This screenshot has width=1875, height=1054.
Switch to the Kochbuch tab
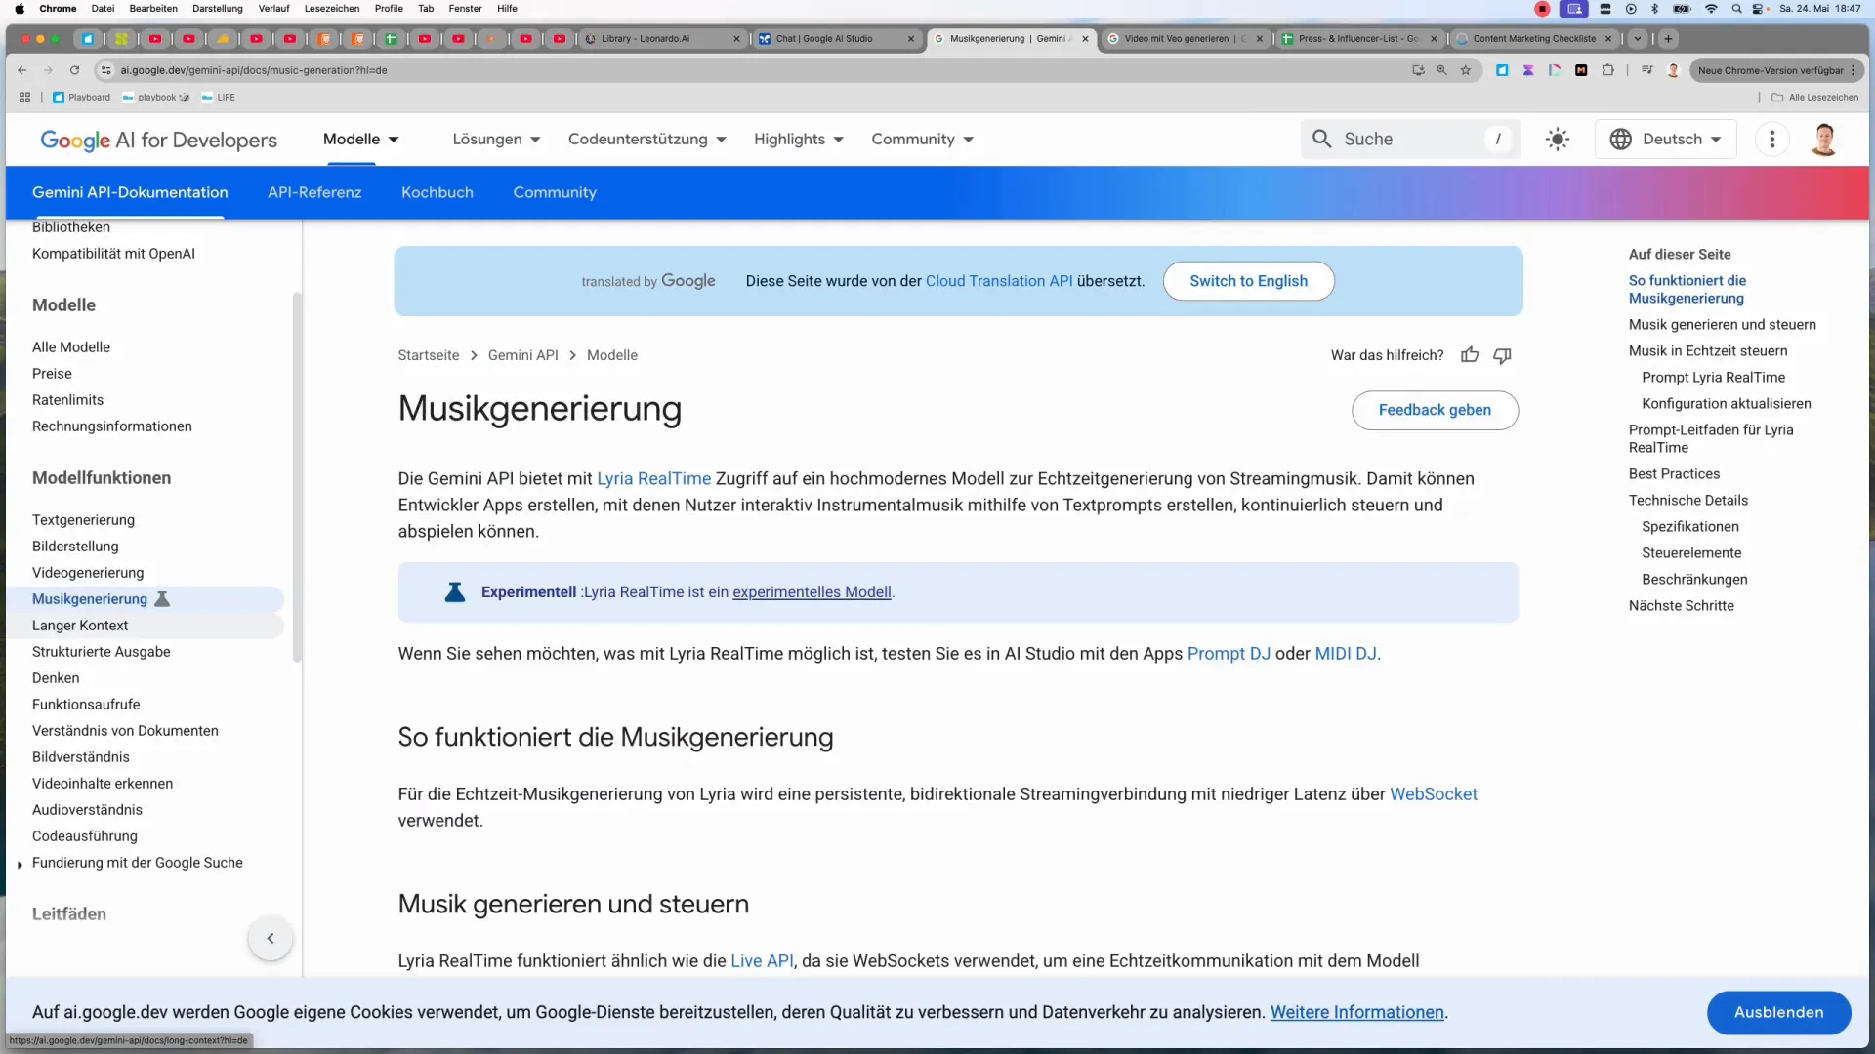437,192
